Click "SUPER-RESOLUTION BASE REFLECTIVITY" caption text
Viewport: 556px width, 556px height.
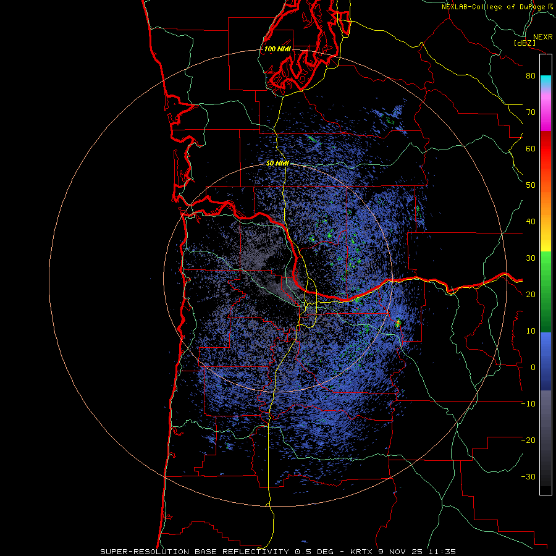coord(195,552)
